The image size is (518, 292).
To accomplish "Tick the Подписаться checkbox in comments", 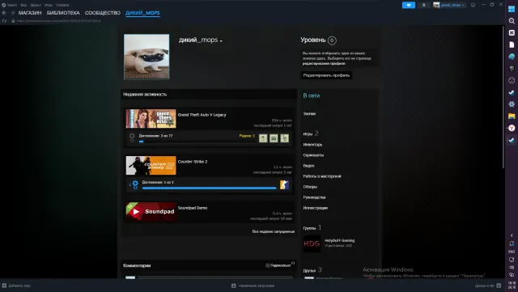I will (x=268, y=265).
